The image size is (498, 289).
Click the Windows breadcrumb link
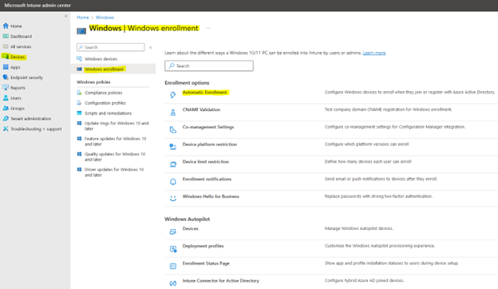click(x=105, y=18)
